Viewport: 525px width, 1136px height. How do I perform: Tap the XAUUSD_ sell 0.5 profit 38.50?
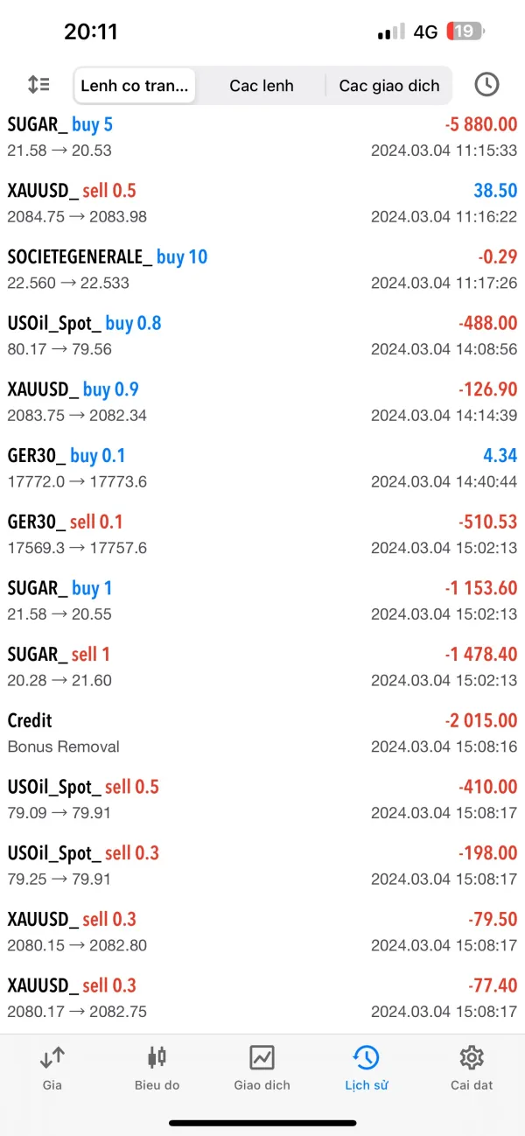click(495, 191)
